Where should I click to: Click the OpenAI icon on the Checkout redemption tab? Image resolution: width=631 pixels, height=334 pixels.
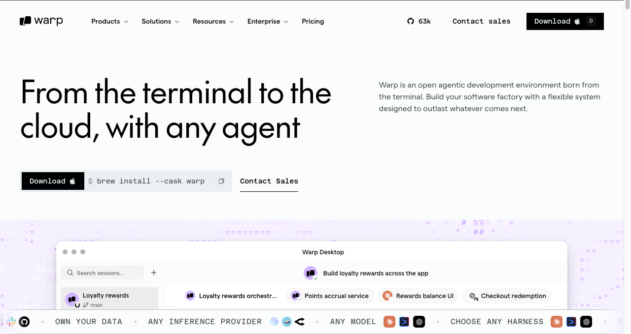[472, 296]
